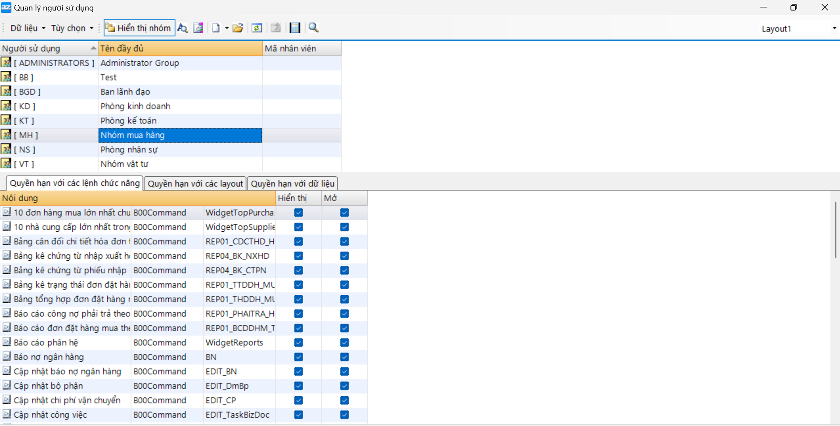The height and width of the screenshot is (426, 840).
Task: Click the magnifying glass search icon
Action: [314, 28]
